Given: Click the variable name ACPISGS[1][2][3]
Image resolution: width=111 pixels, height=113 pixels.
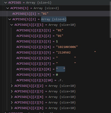Looking at the screenshot, I should point(29,91).
